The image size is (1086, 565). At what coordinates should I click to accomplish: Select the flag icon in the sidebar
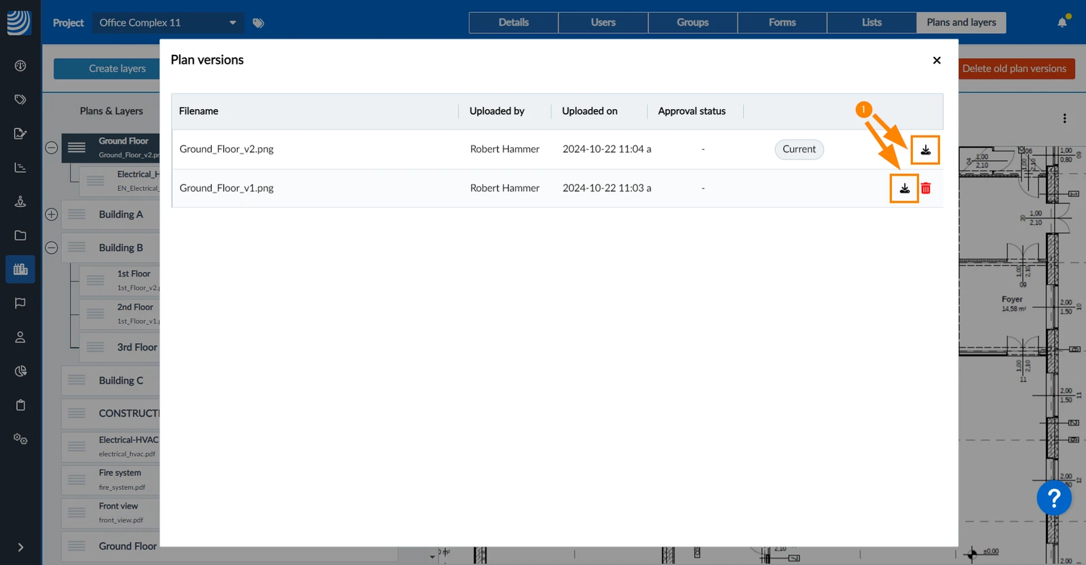20,303
